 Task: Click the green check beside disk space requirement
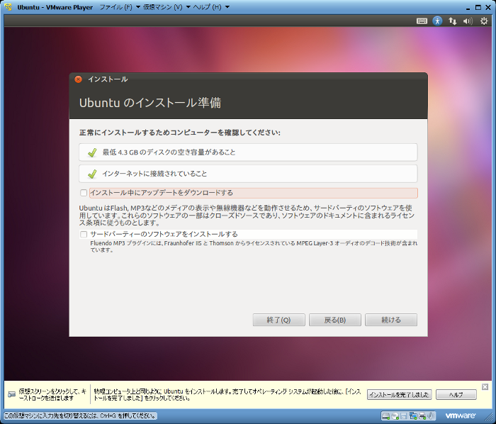coord(92,152)
